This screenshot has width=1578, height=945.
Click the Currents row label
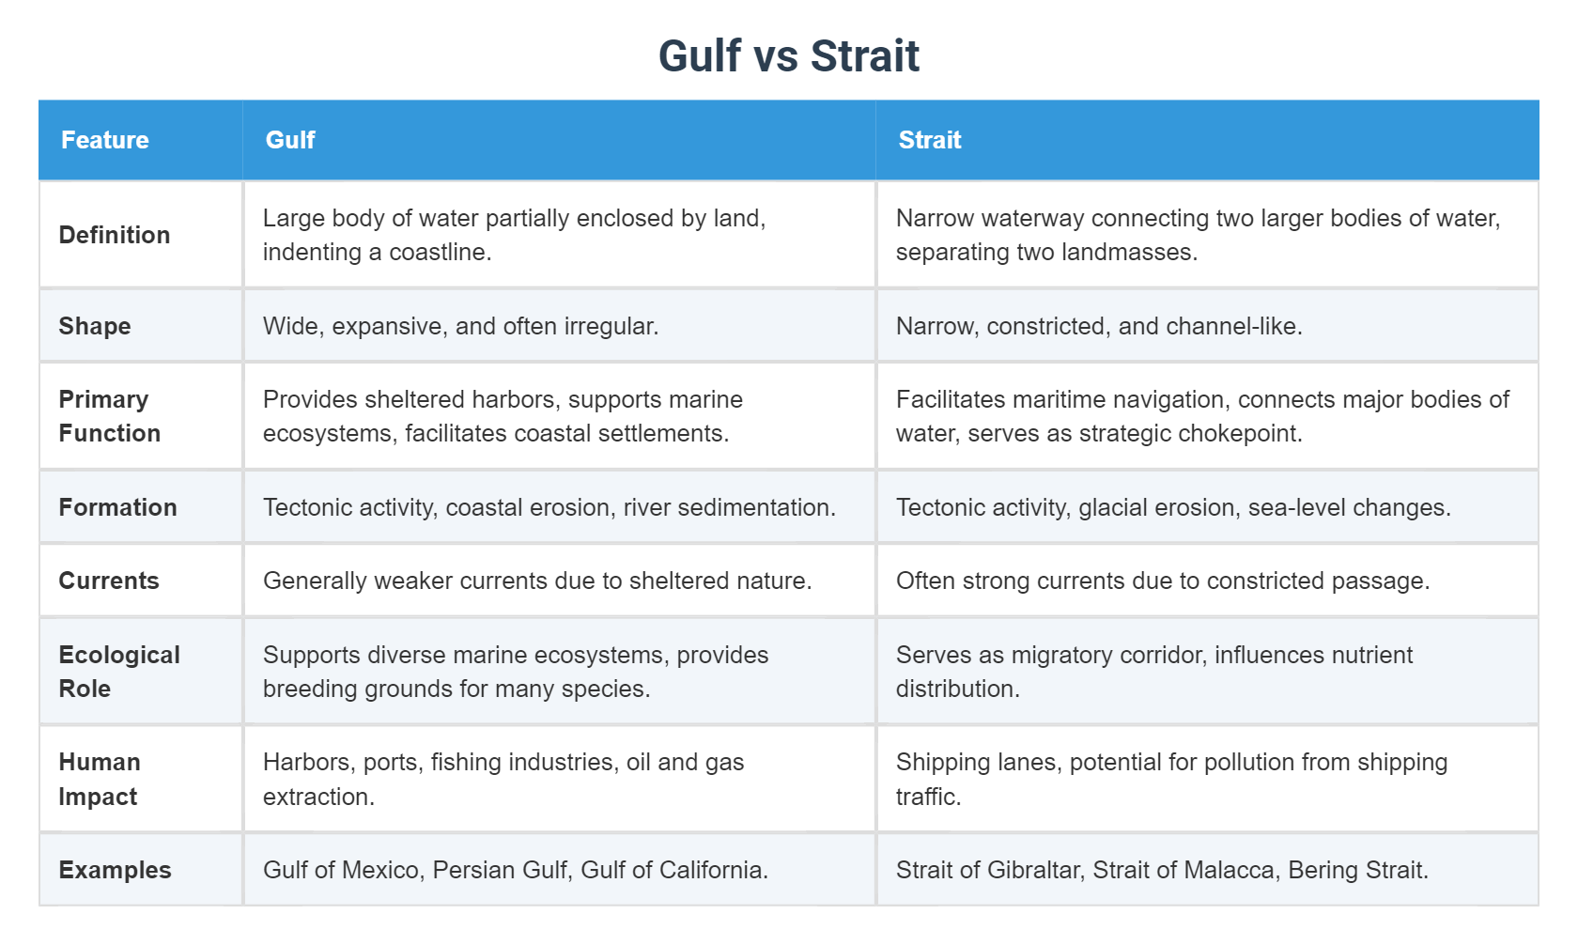click(x=109, y=581)
